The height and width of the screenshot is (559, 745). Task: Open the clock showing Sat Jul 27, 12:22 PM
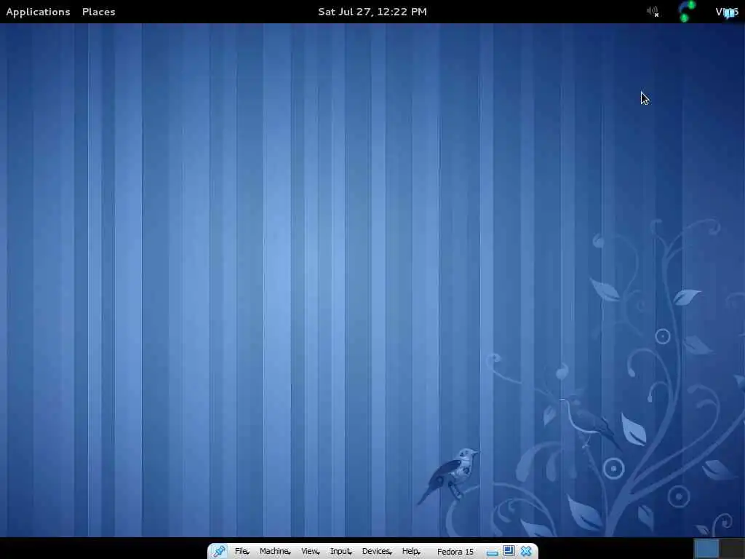point(372,12)
